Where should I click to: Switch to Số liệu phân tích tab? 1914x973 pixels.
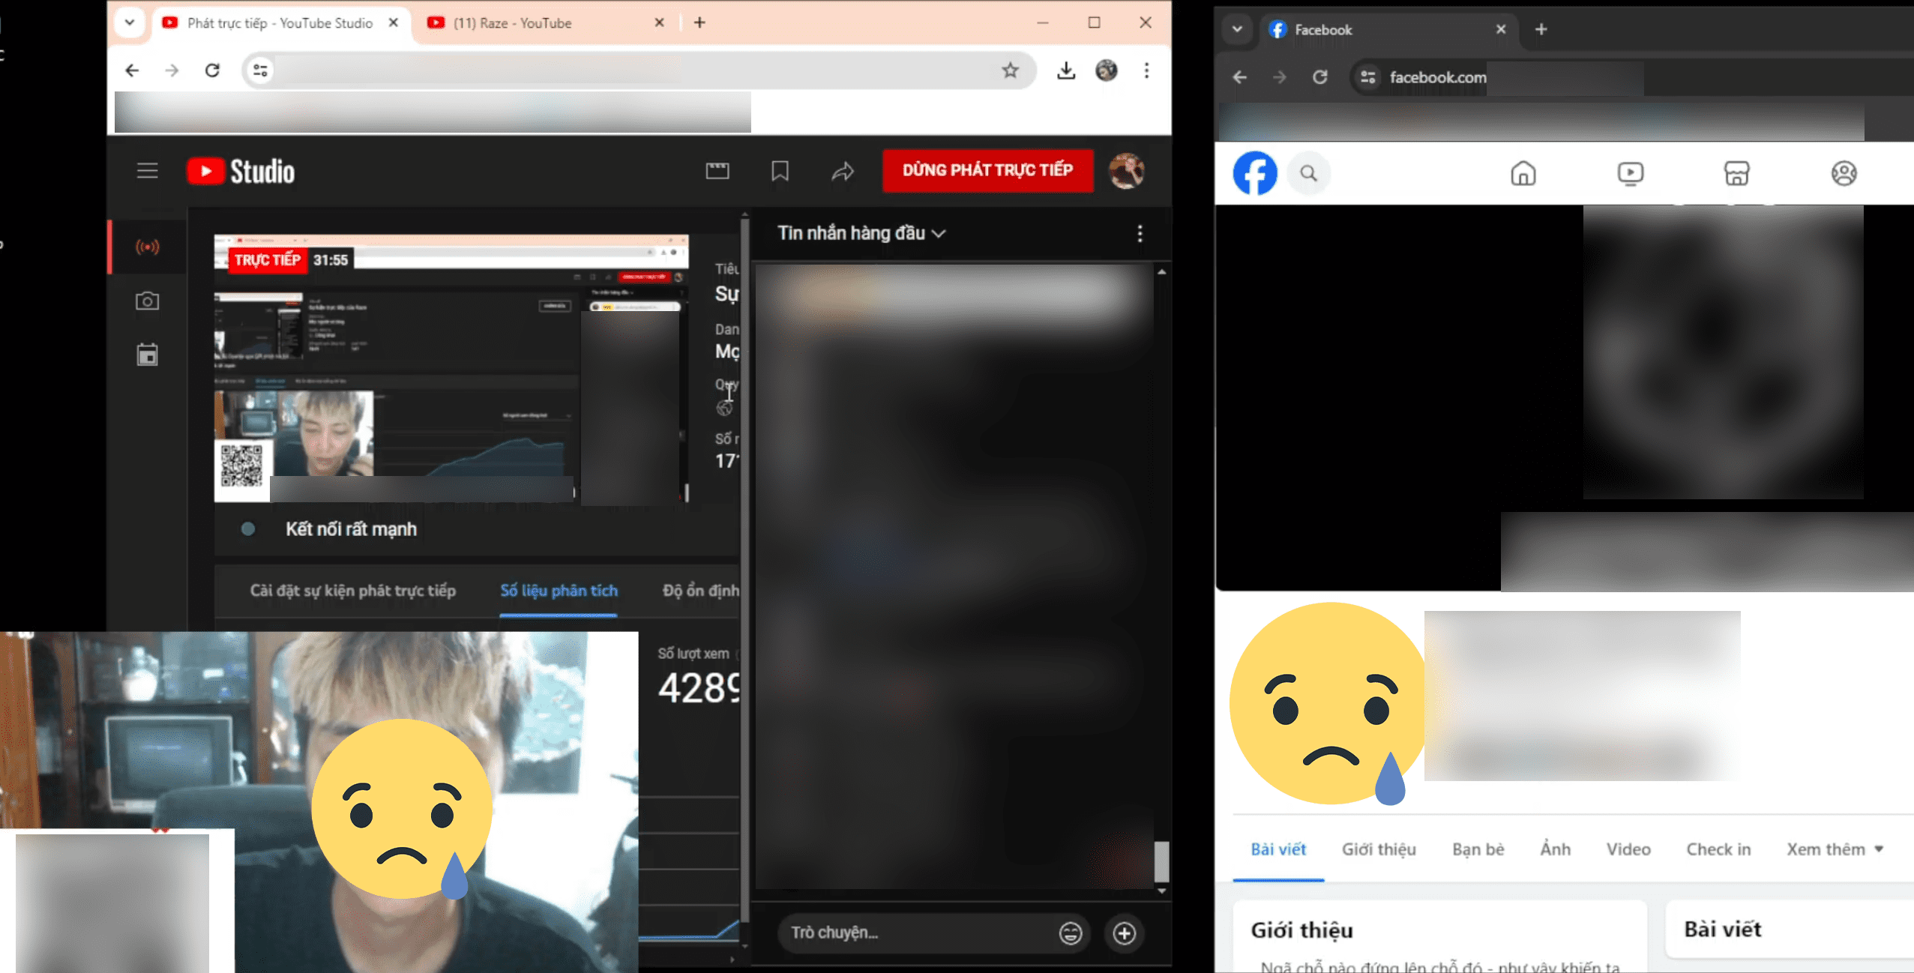(x=559, y=591)
